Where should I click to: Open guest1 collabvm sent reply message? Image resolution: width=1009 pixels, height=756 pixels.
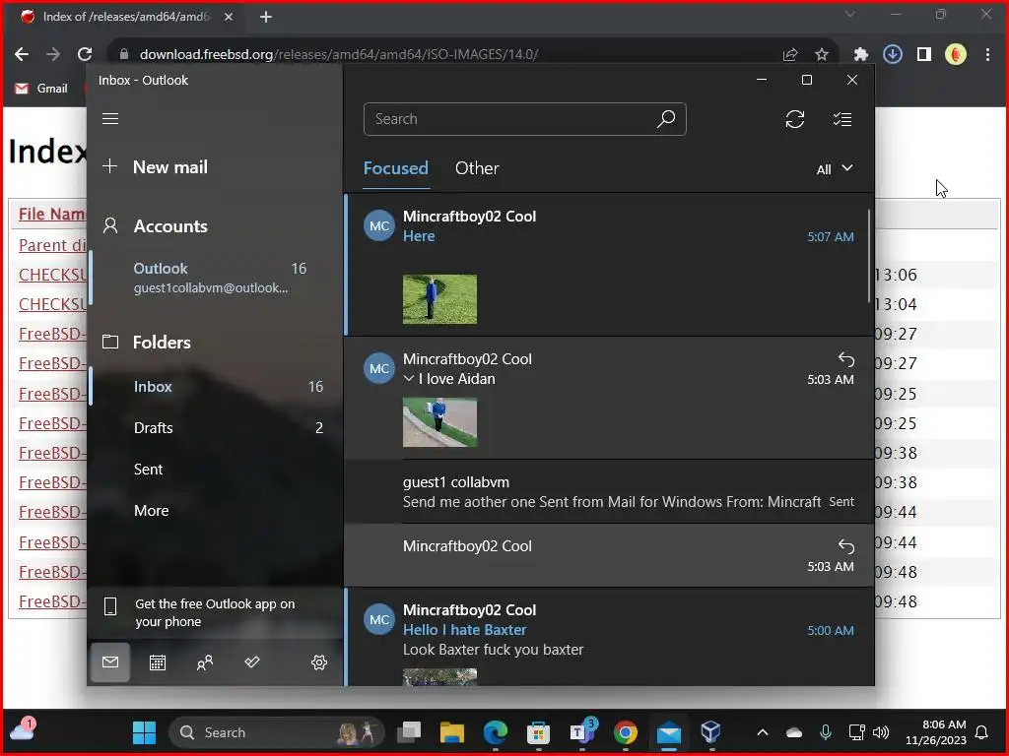coord(609,492)
